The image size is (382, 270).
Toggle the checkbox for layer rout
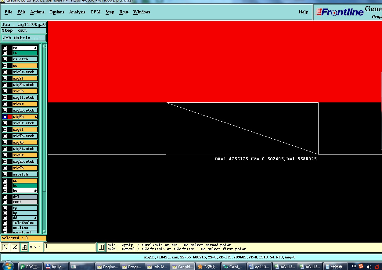pos(5,202)
